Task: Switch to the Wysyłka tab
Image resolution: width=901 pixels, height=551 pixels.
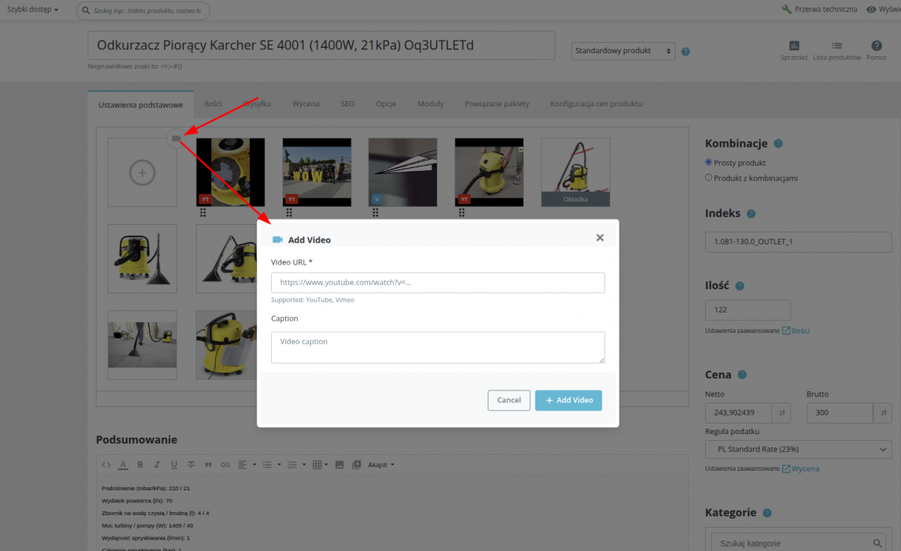Action: [x=257, y=103]
